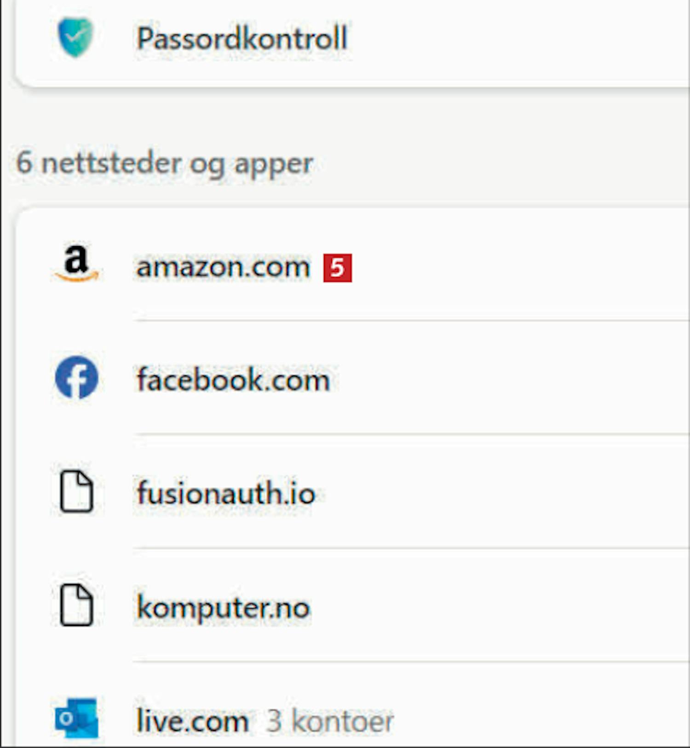This screenshot has height=748, width=690.
Task: Click the red 5 warning badge
Action: pos(337,268)
